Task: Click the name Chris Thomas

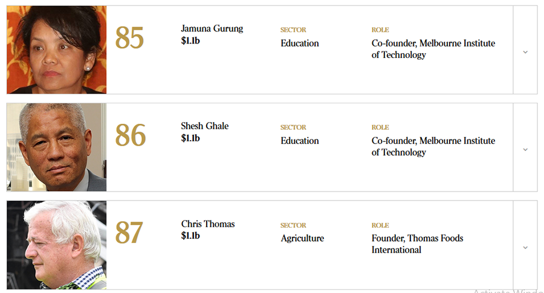Action: tap(208, 224)
